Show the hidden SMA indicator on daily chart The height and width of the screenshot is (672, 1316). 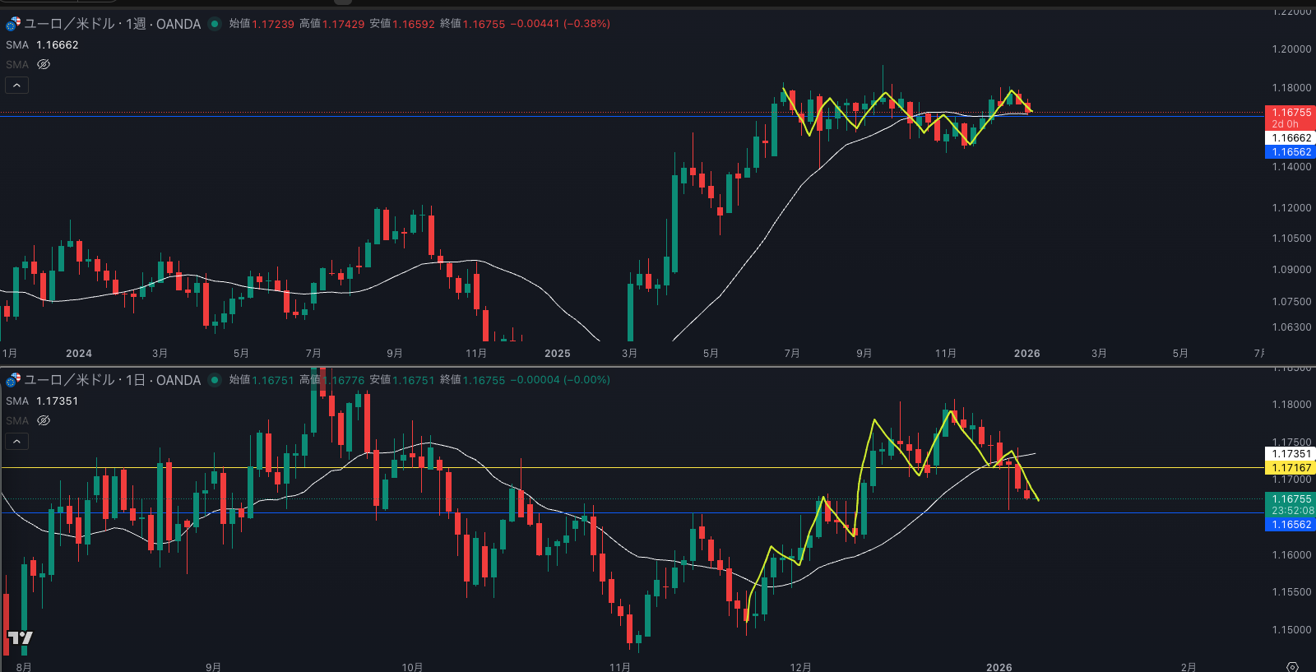coord(44,420)
